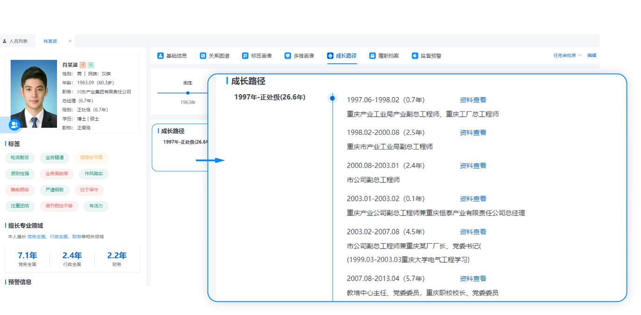
Task: Click the 多维画像 icon
Action: [288, 56]
